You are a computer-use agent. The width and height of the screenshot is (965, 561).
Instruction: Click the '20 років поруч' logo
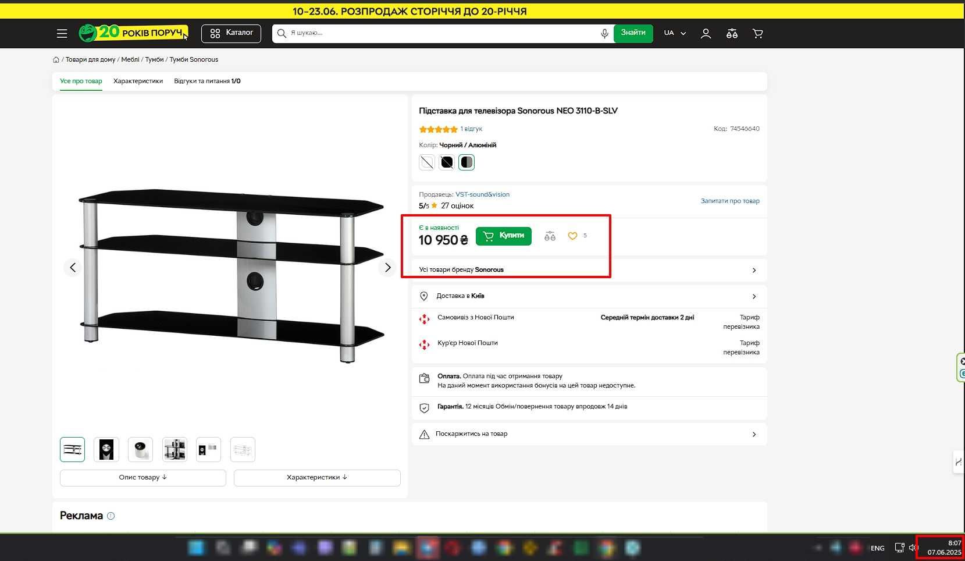click(134, 33)
